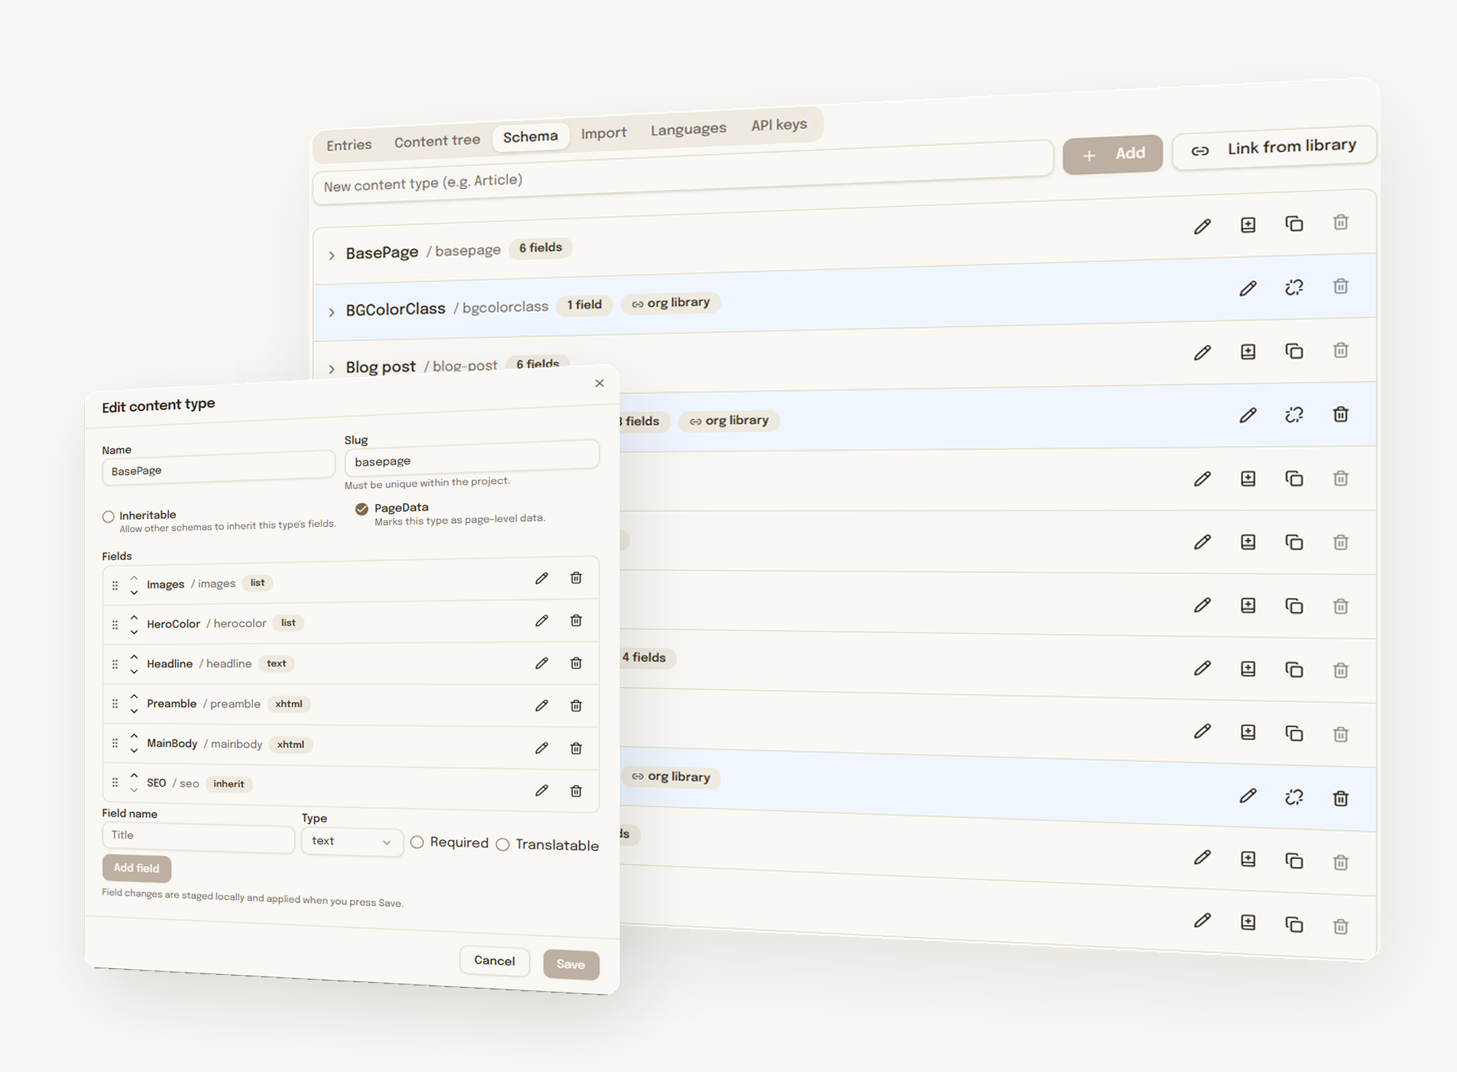Image resolution: width=1457 pixels, height=1072 pixels.
Task: Edit the SEO field
Action: pyautogui.click(x=541, y=791)
